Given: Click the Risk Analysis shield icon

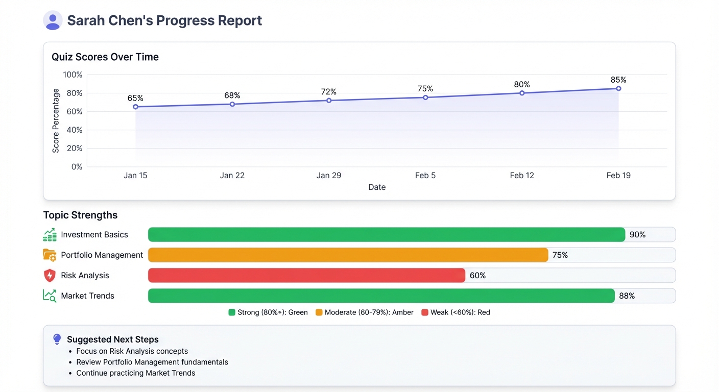Looking at the screenshot, I should pyautogui.click(x=50, y=276).
